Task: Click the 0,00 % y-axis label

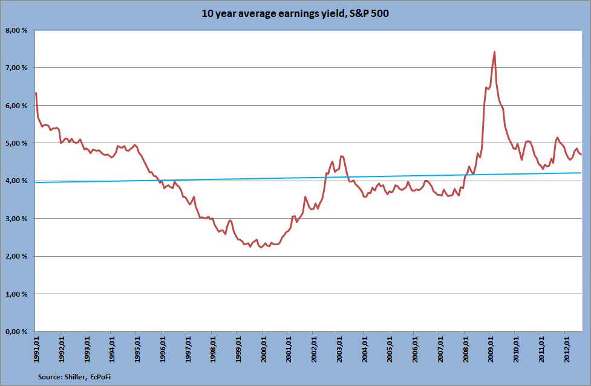Action: (x=16, y=332)
